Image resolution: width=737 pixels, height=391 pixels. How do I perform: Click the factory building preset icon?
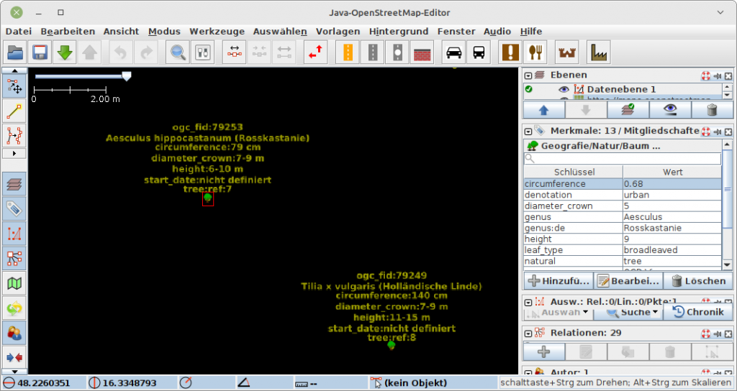597,52
